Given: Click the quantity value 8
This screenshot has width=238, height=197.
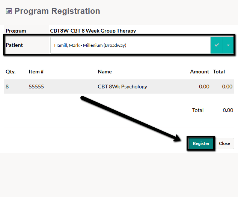Looking at the screenshot, I should (7, 87).
